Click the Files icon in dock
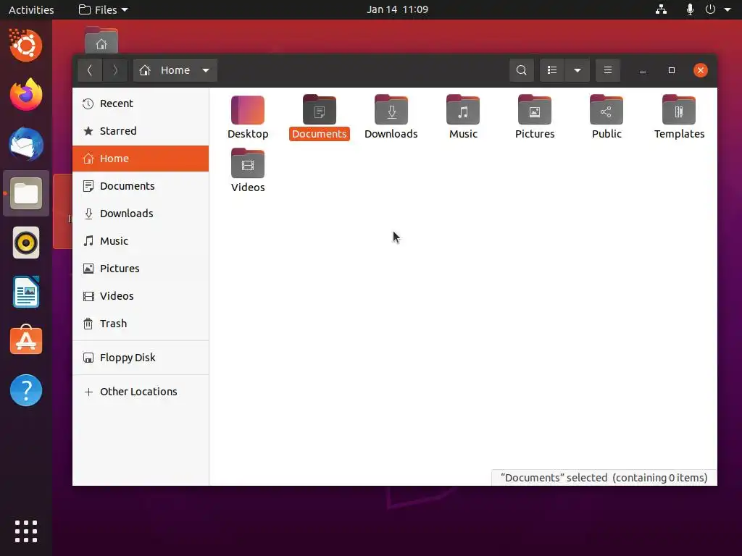 (x=26, y=193)
